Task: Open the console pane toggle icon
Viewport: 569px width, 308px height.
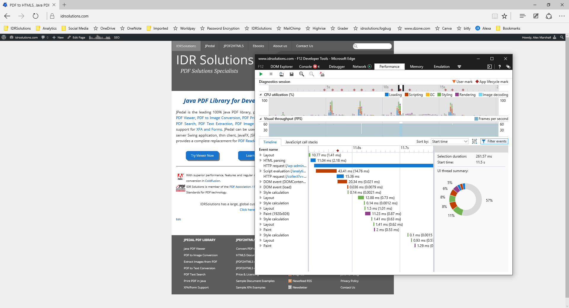Action: (489, 67)
